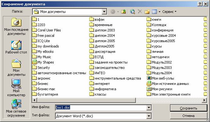Screen dimensions: 210x122
Task: Click the Views grid icon
Action: coord(154,12)
